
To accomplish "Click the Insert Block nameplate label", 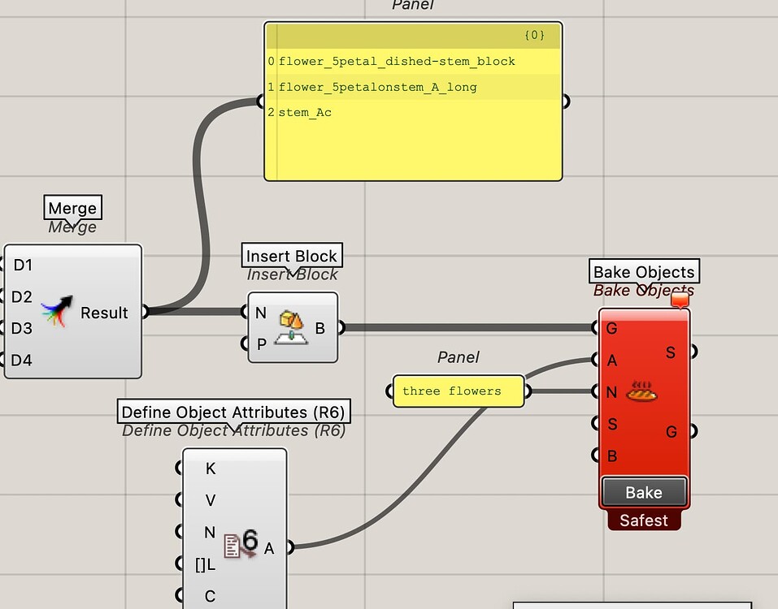I will point(291,256).
